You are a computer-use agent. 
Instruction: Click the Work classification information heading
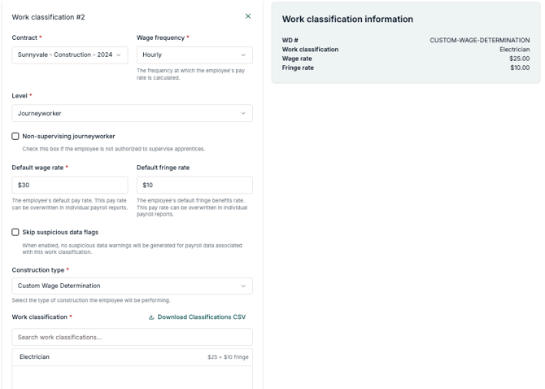[347, 19]
